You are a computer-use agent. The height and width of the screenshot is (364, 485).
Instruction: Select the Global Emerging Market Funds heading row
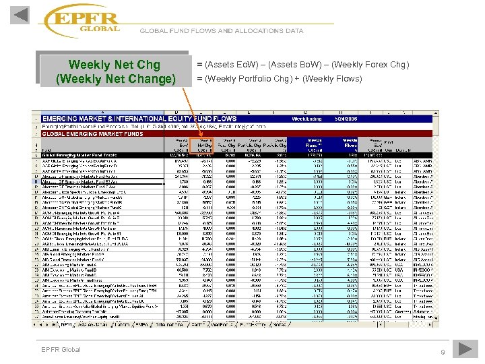236,134
